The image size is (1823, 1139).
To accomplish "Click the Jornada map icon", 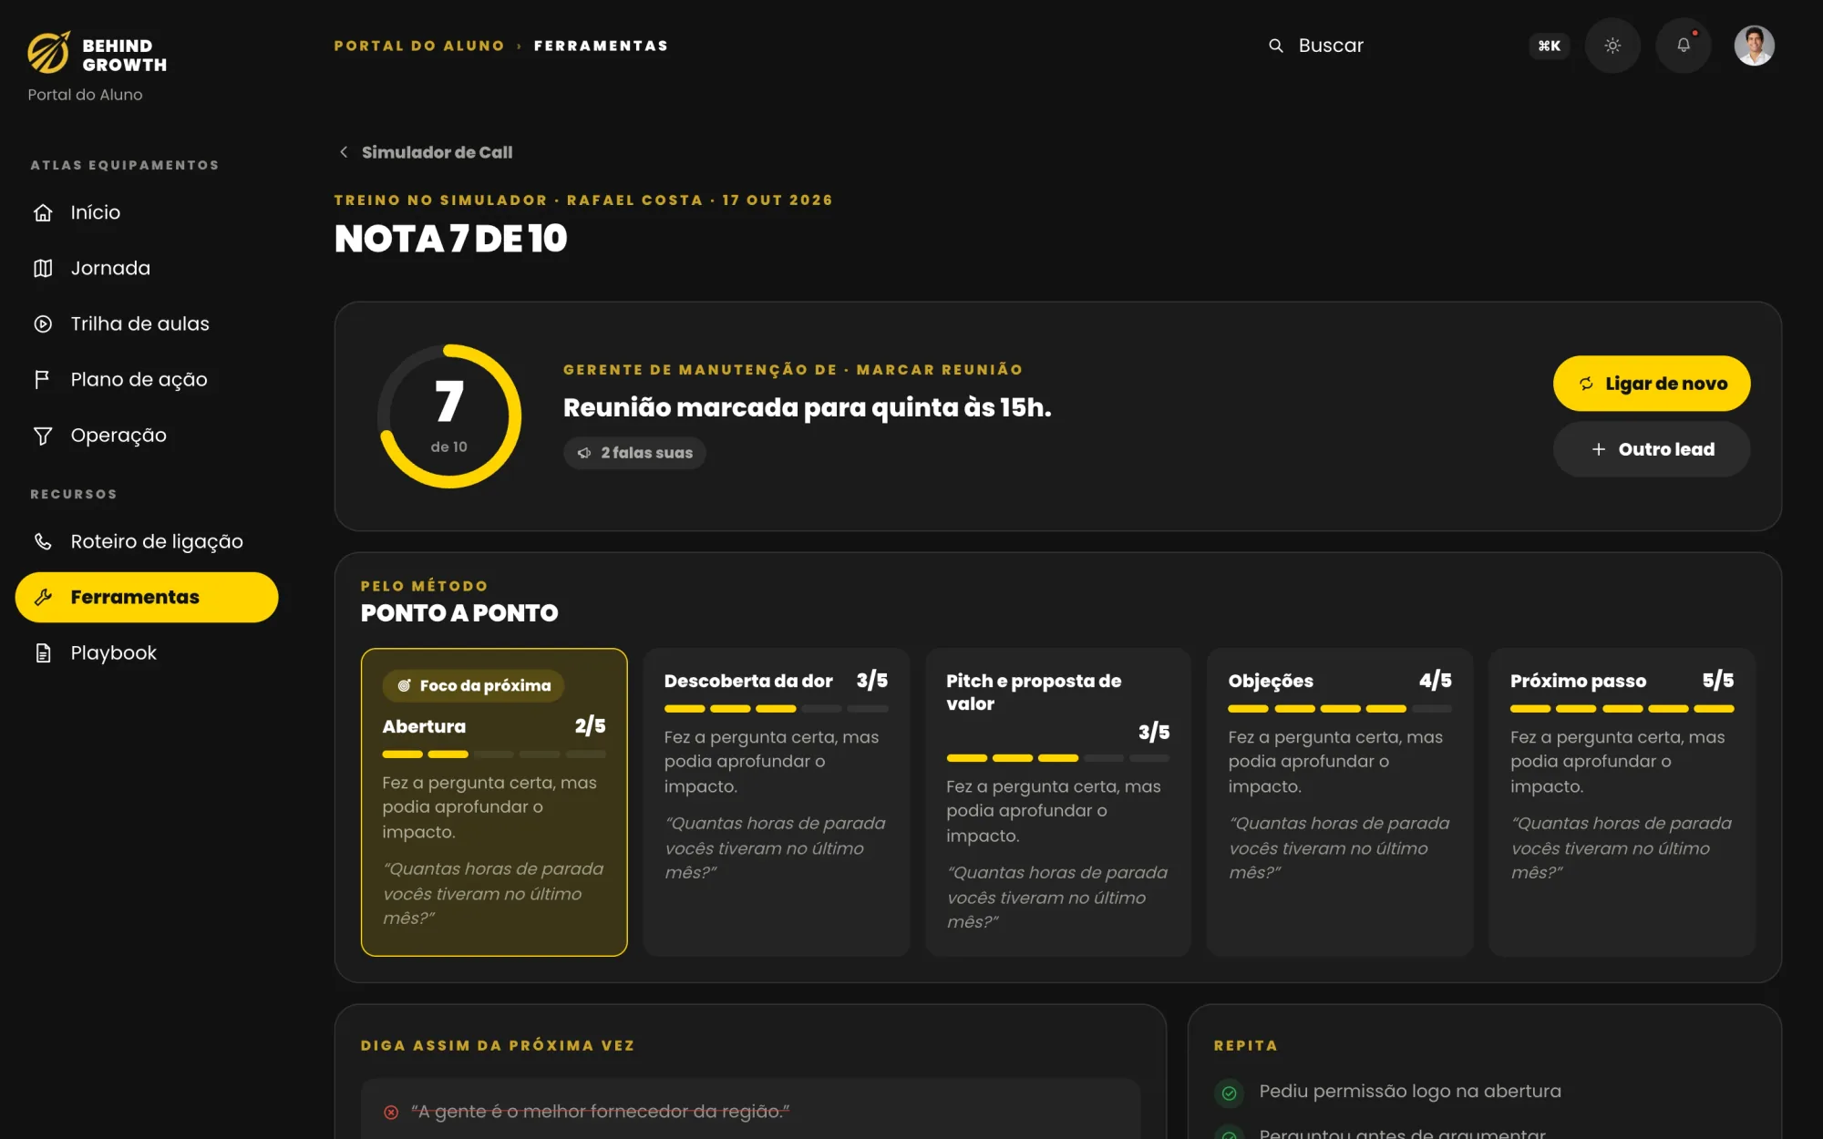I will click(x=43, y=268).
